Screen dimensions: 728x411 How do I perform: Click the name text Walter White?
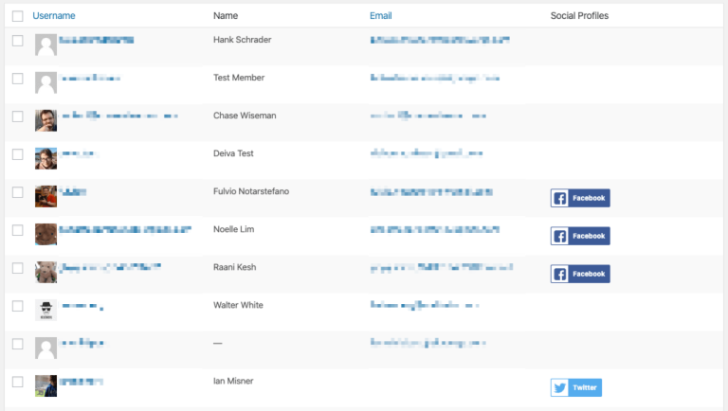tap(238, 305)
